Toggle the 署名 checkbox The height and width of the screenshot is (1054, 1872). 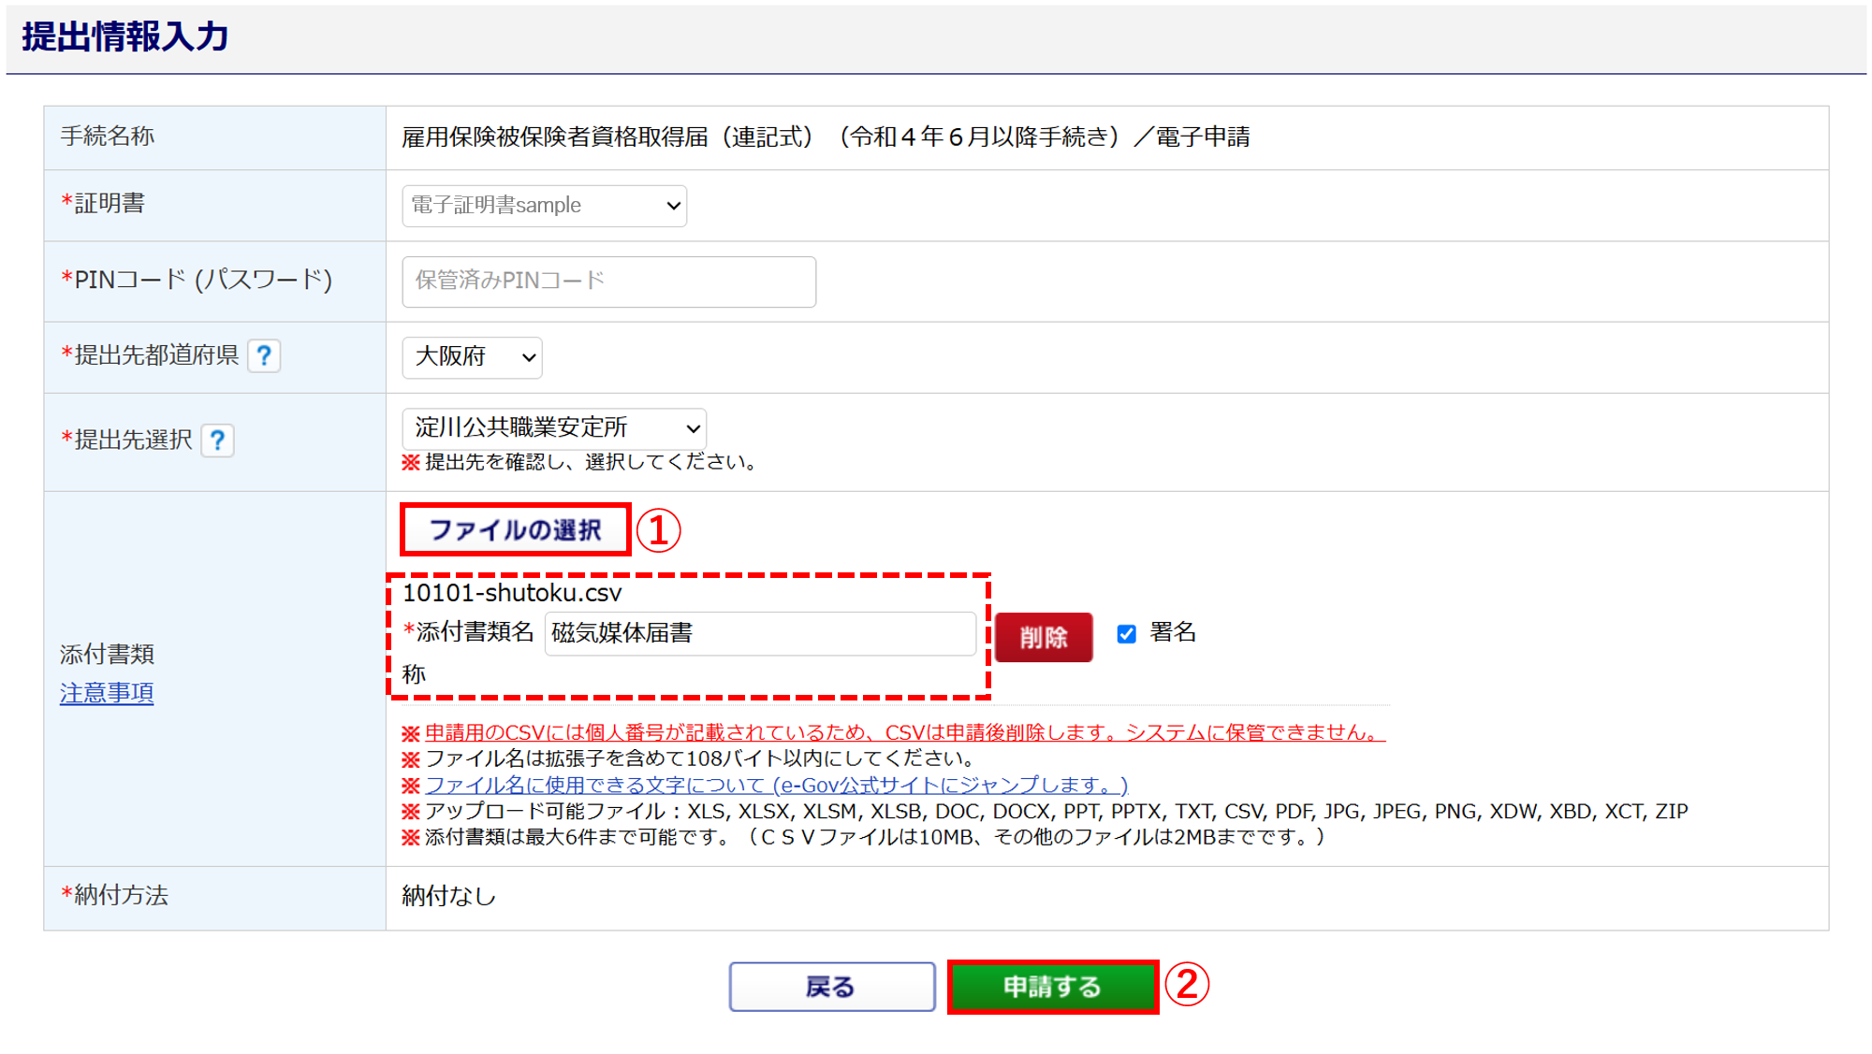pos(1127,634)
